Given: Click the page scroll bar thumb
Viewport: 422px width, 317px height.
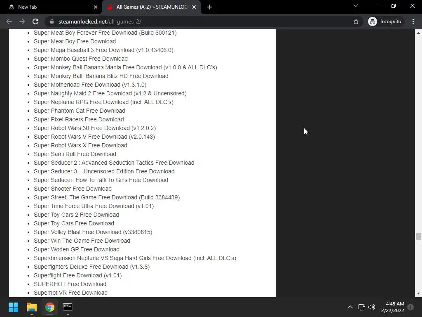Looking at the screenshot, I should (x=418, y=237).
